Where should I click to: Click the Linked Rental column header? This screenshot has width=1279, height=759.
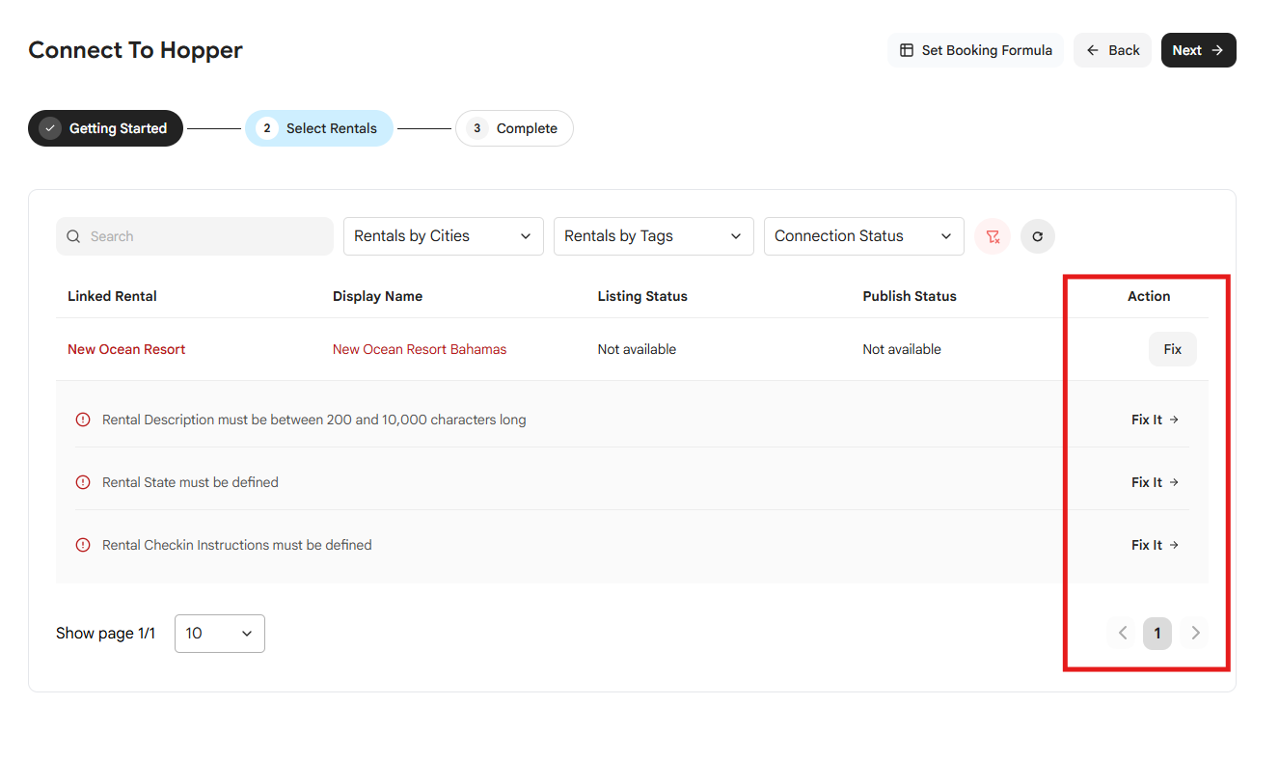pos(112,296)
